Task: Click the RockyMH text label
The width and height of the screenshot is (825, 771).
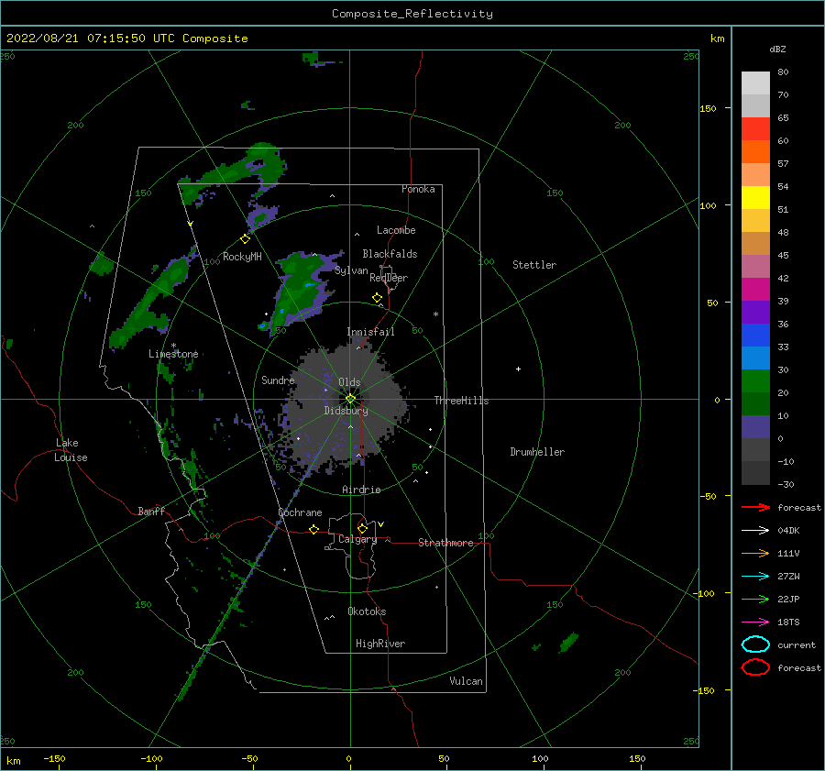Action: point(242,257)
